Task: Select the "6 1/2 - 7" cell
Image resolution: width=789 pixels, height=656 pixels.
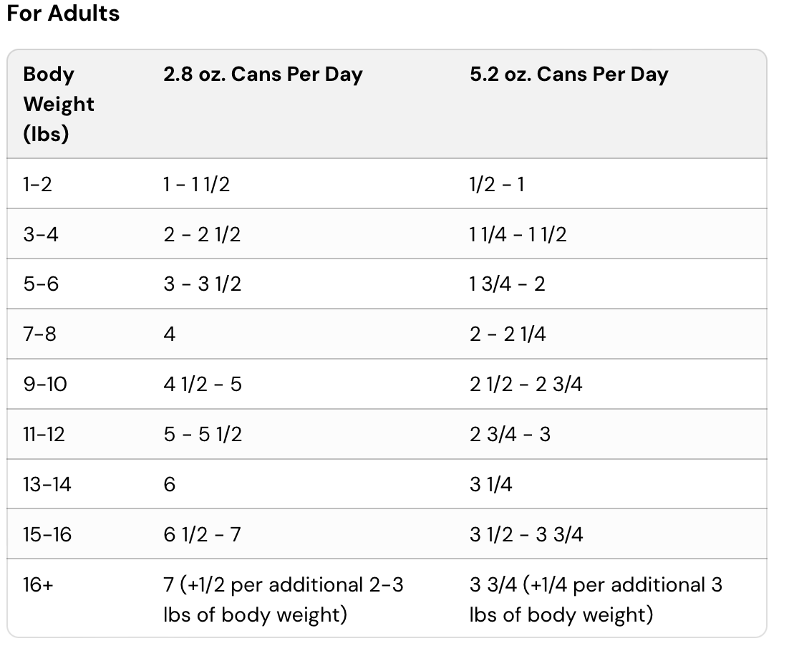Action: click(202, 535)
